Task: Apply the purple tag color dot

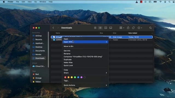Action: (81, 77)
